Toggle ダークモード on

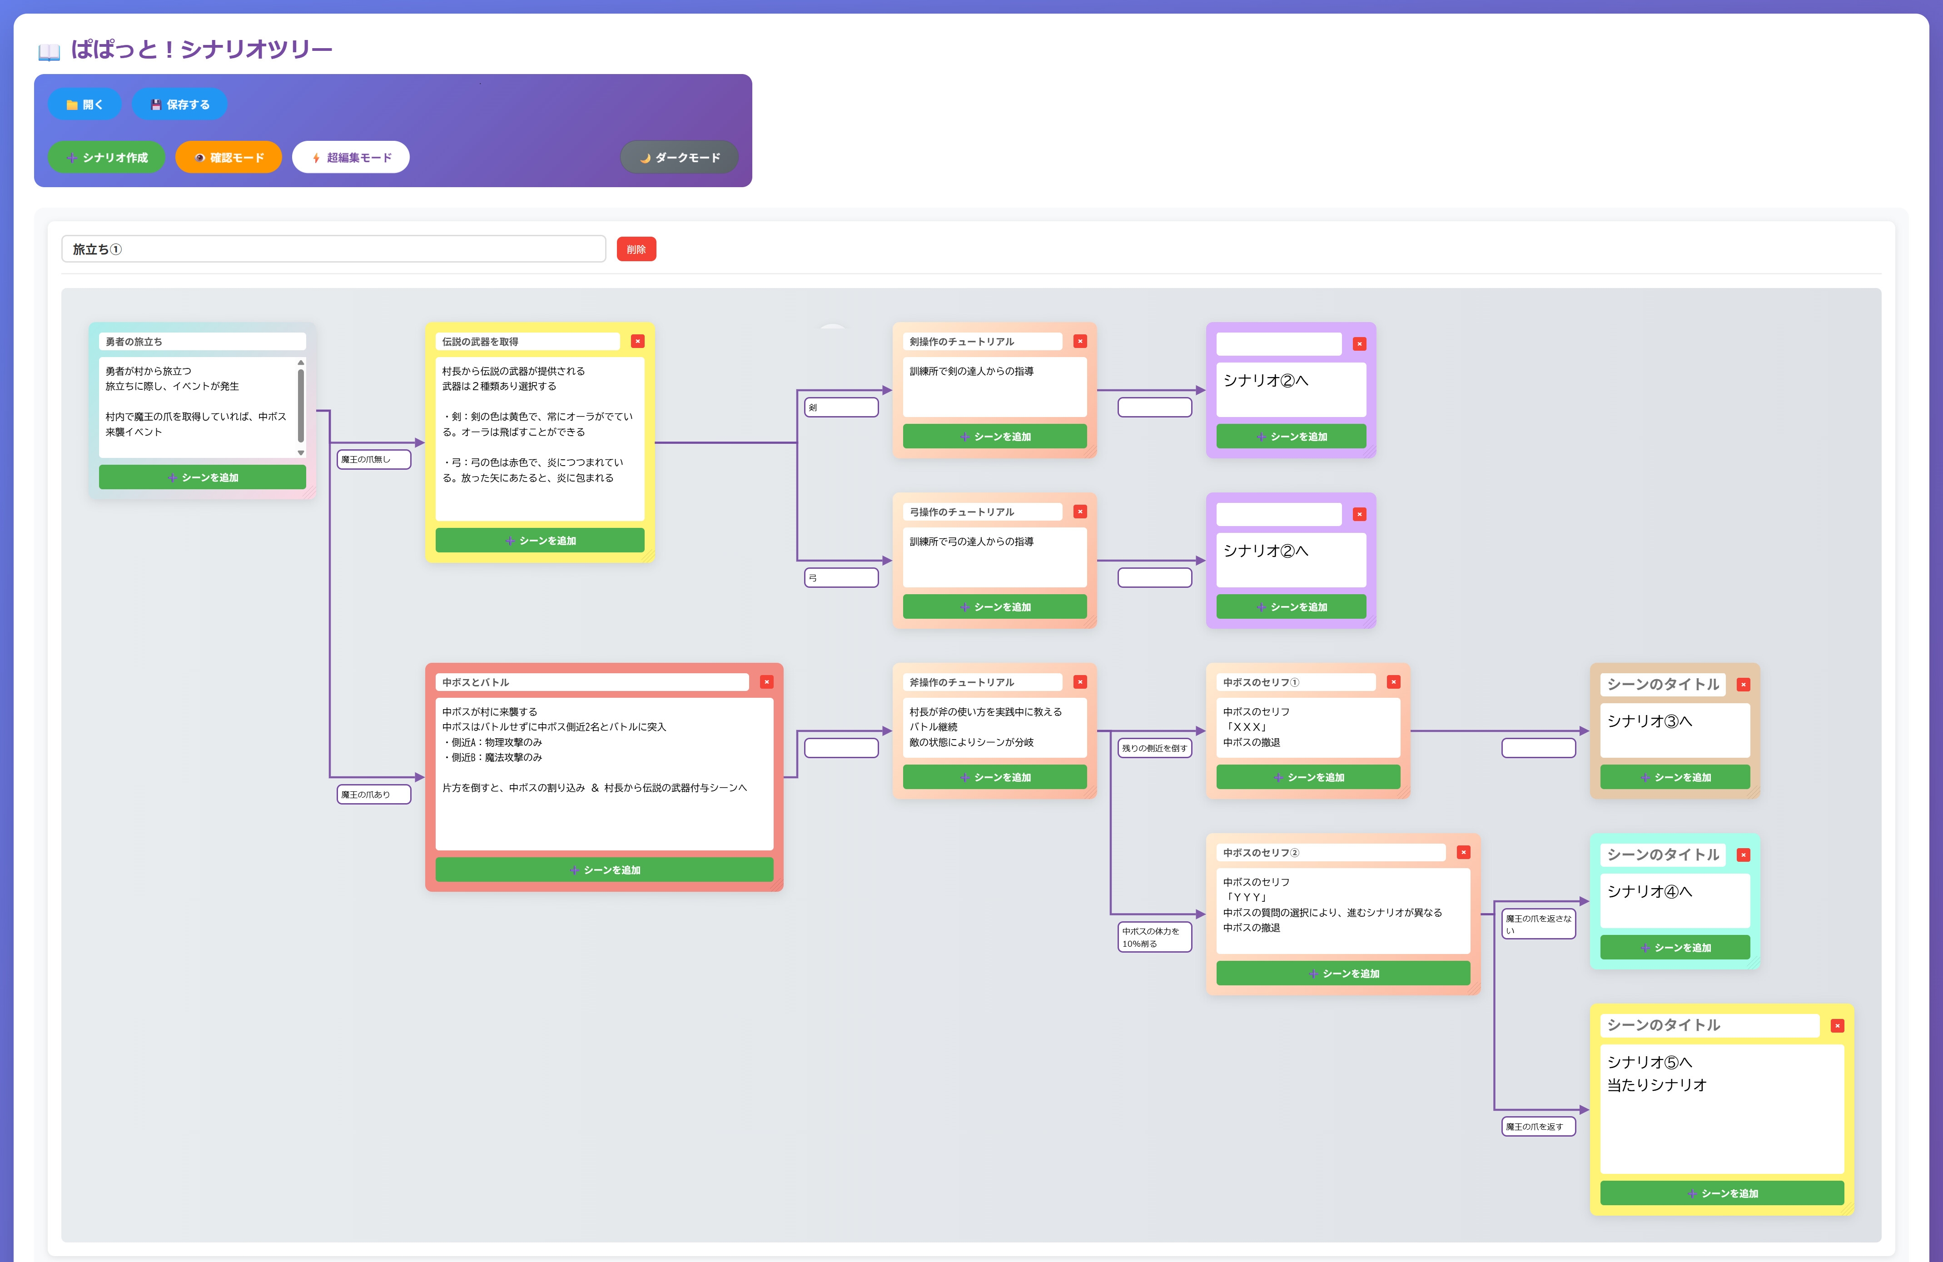tap(679, 158)
